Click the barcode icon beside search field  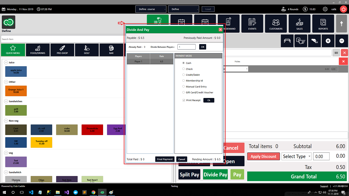336,53
